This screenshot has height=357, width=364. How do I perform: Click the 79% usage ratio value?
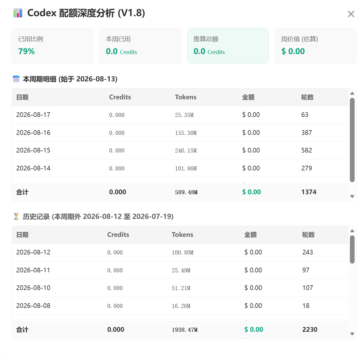tap(26, 51)
